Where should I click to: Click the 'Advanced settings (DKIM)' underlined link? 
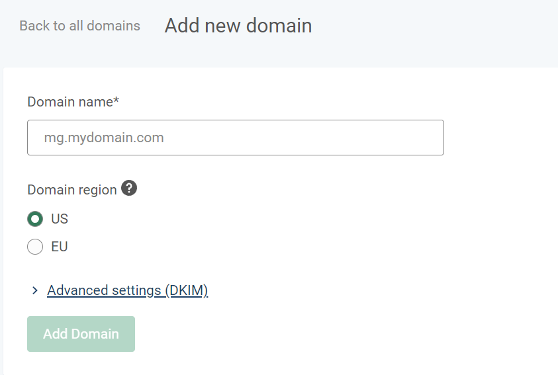tap(127, 290)
